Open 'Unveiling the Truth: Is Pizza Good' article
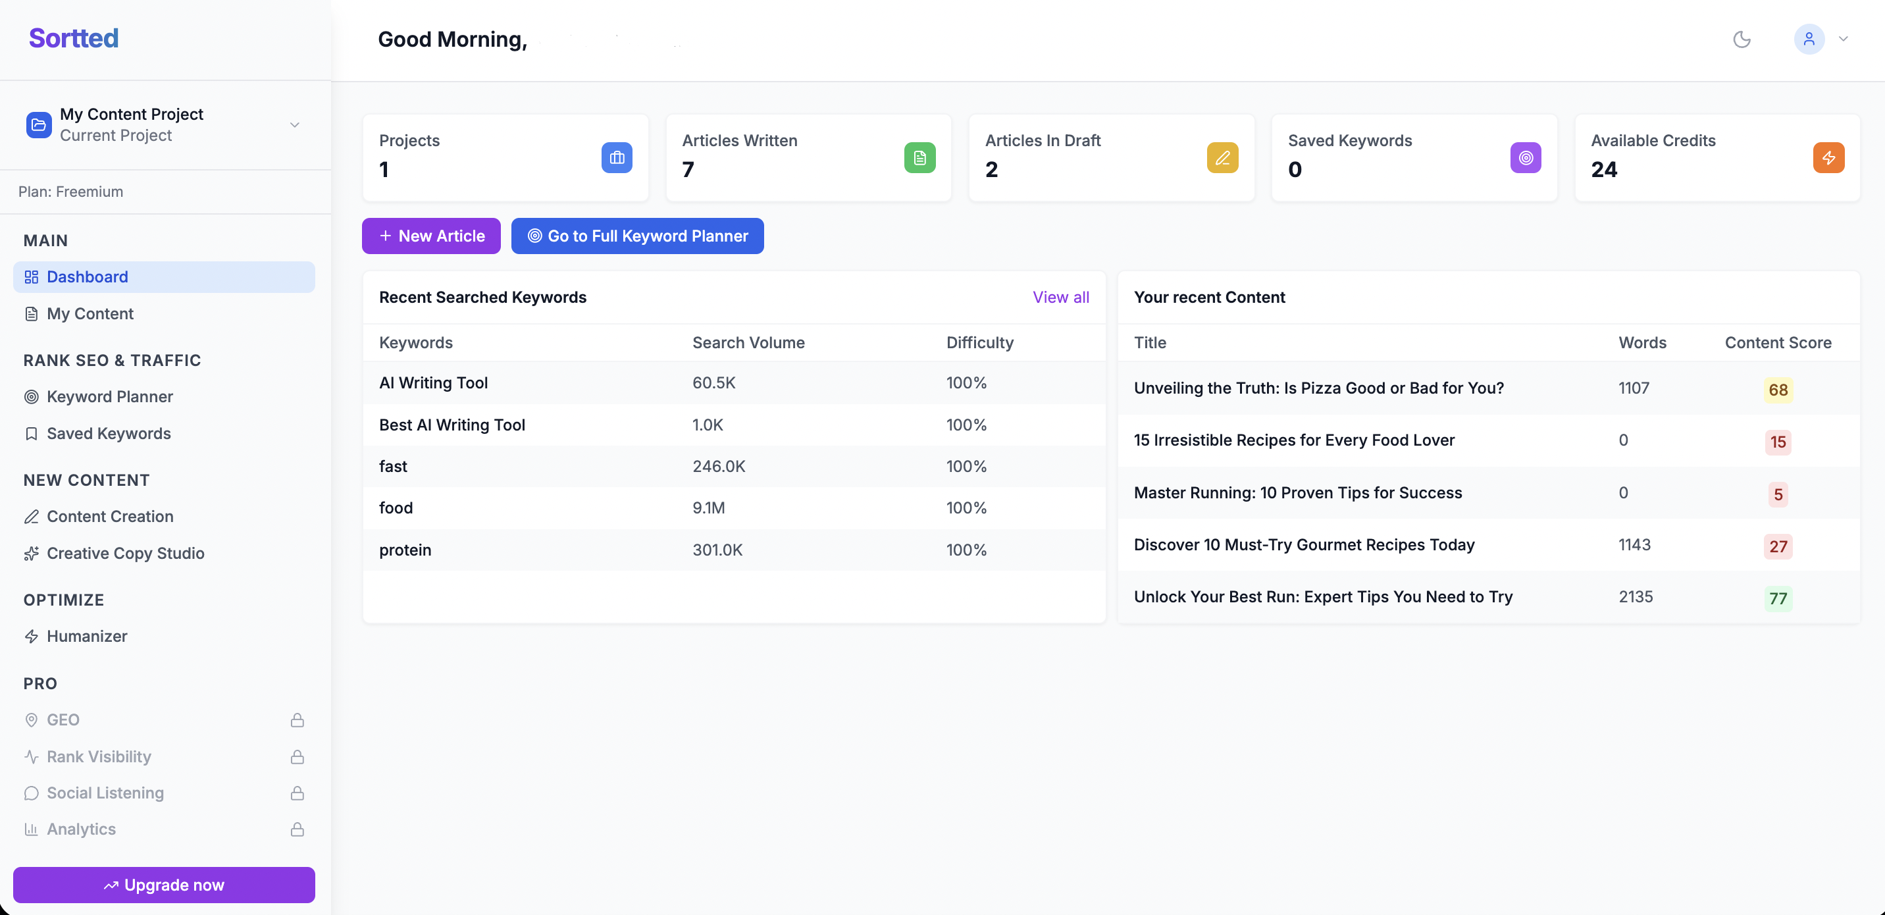Screen dimensions: 1885x915 click(1318, 388)
